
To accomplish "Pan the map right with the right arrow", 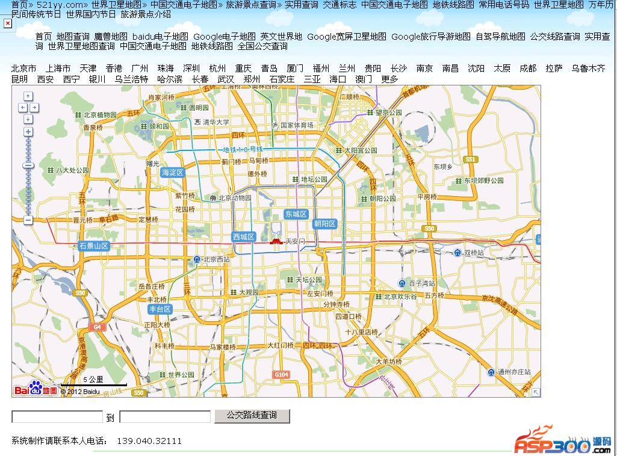I will (34, 107).
